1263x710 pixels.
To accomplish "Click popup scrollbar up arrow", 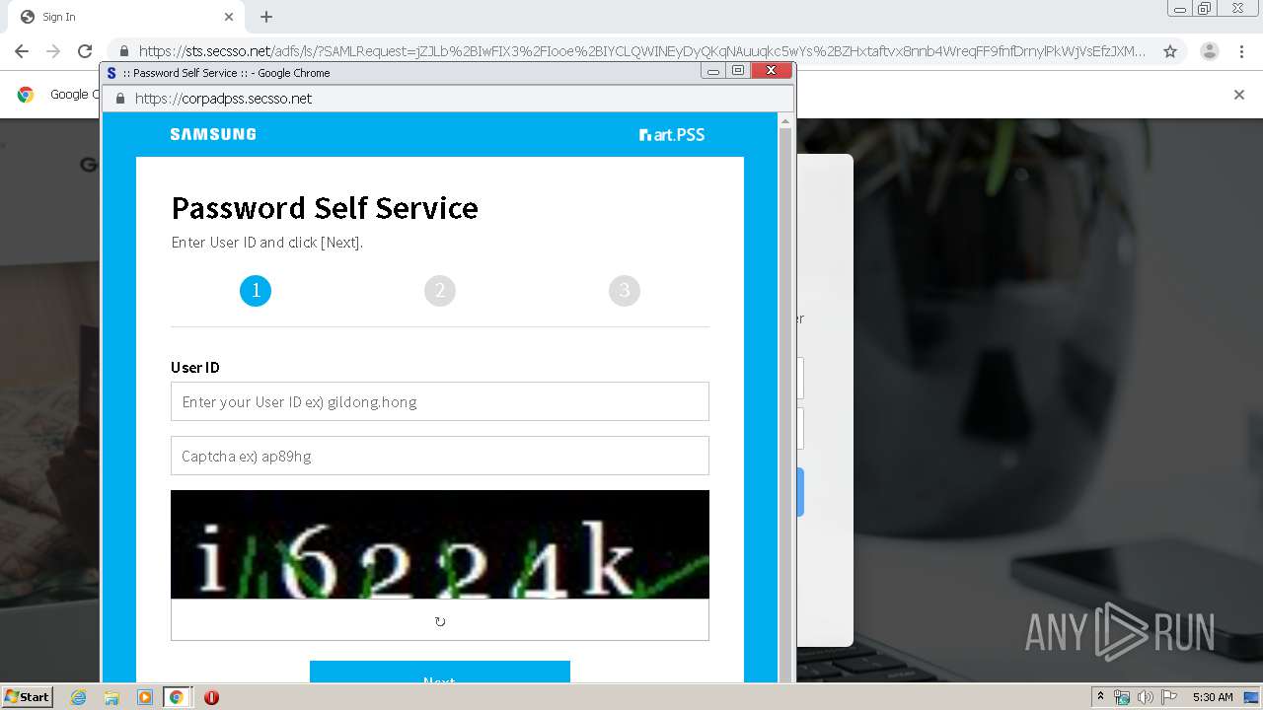I will point(785,121).
